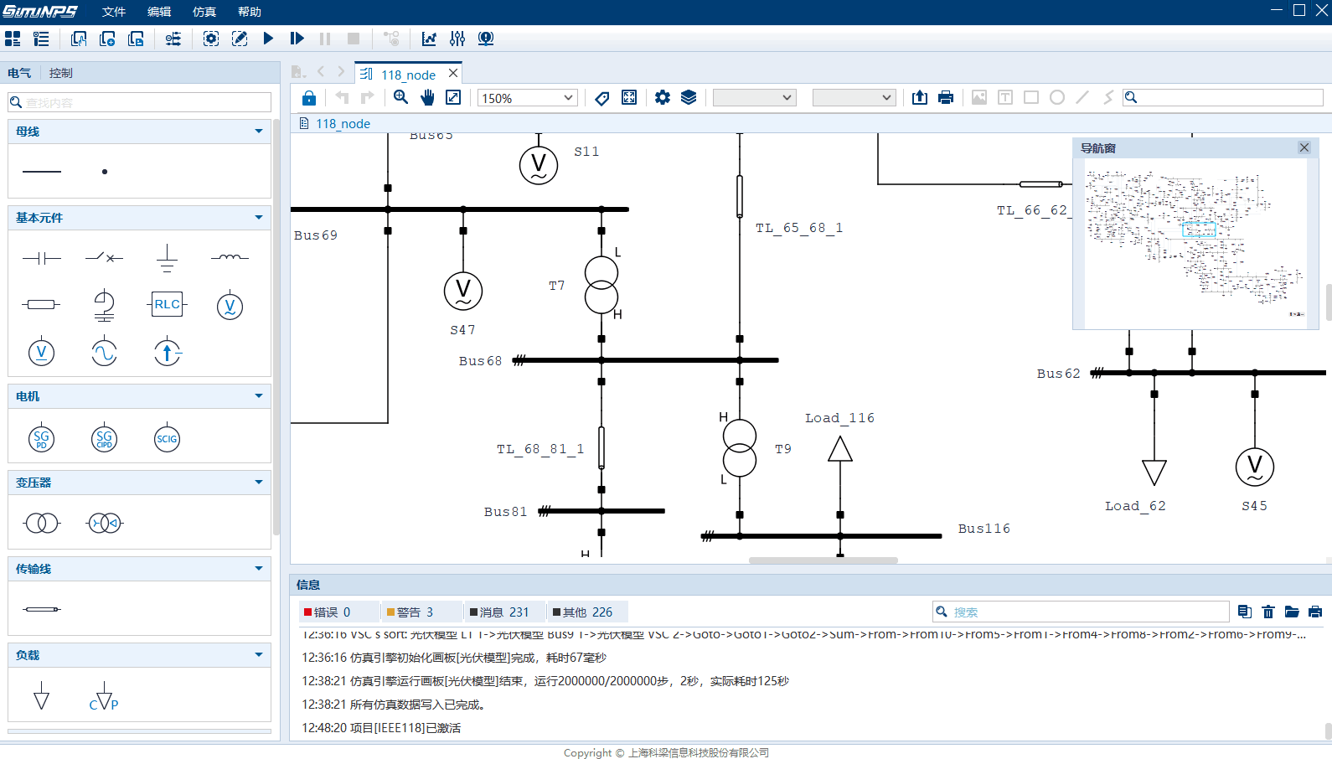Collapse the 基本元件 component section
Screen dimensions: 1332x759
(258, 218)
